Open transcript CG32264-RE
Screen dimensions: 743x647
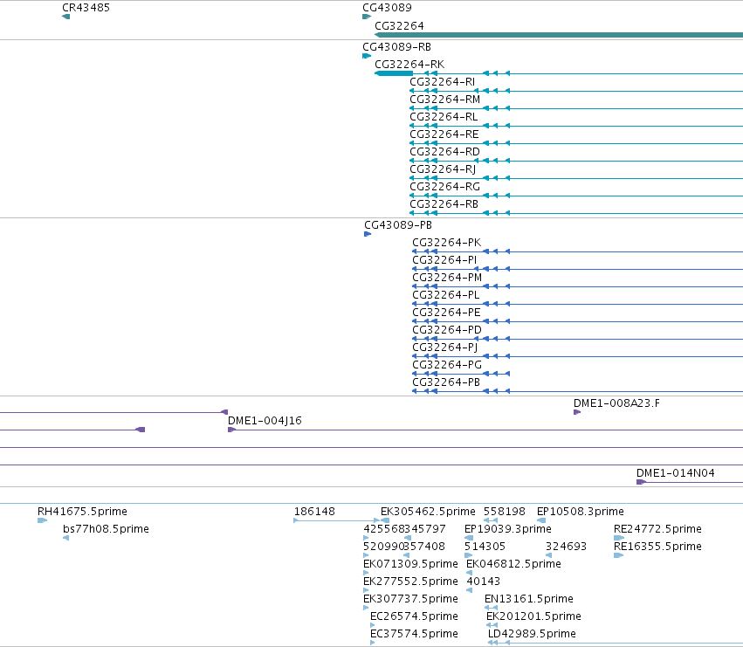[x=444, y=134]
